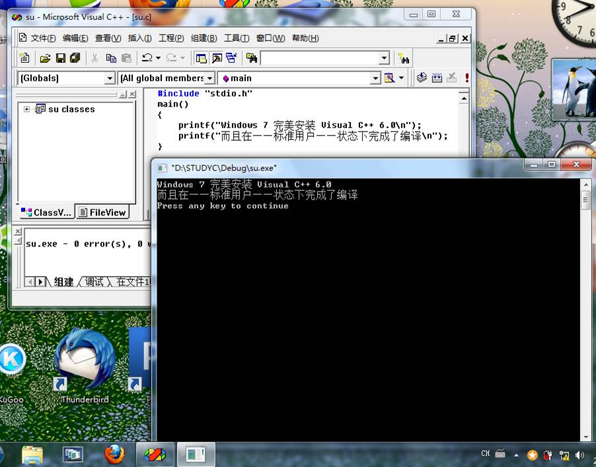Select the 在文件1 find results output tab
Image resolution: width=596 pixels, height=467 pixels.
coord(133,281)
